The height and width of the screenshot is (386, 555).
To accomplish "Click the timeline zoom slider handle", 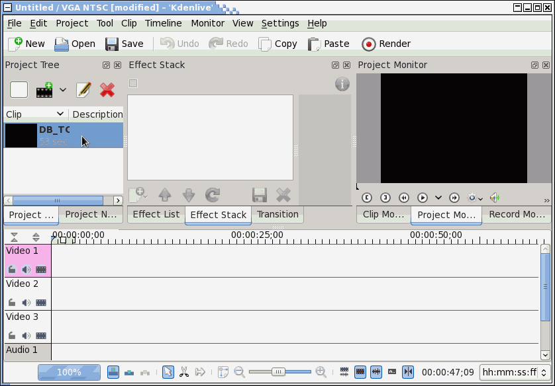I will 279,372.
